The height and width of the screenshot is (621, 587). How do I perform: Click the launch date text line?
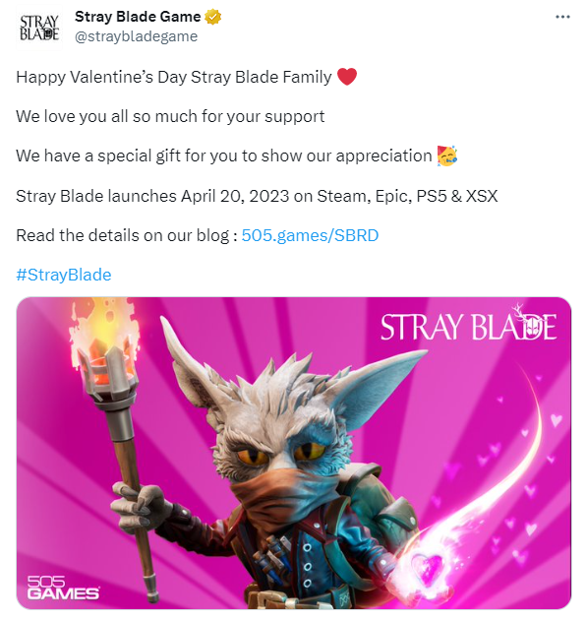click(257, 196)
